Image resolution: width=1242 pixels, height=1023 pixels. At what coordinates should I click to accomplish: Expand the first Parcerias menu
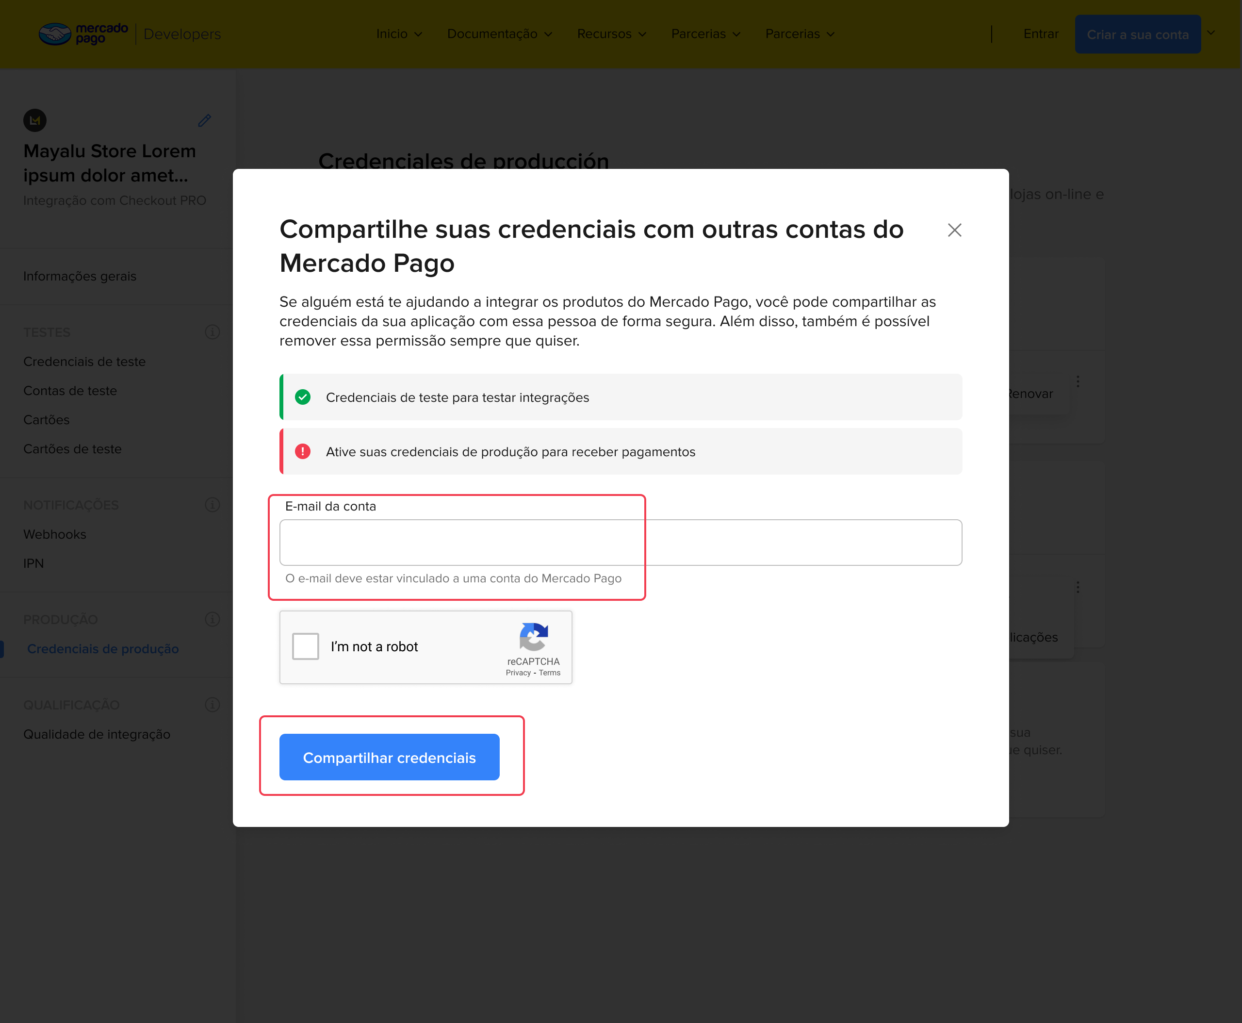(x=706, y=34)
